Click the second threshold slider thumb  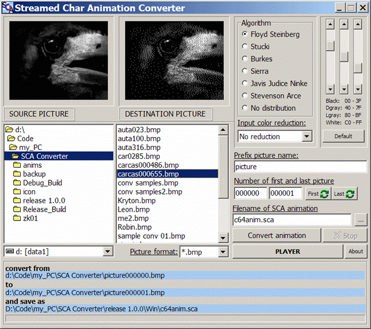coord(344,57)
